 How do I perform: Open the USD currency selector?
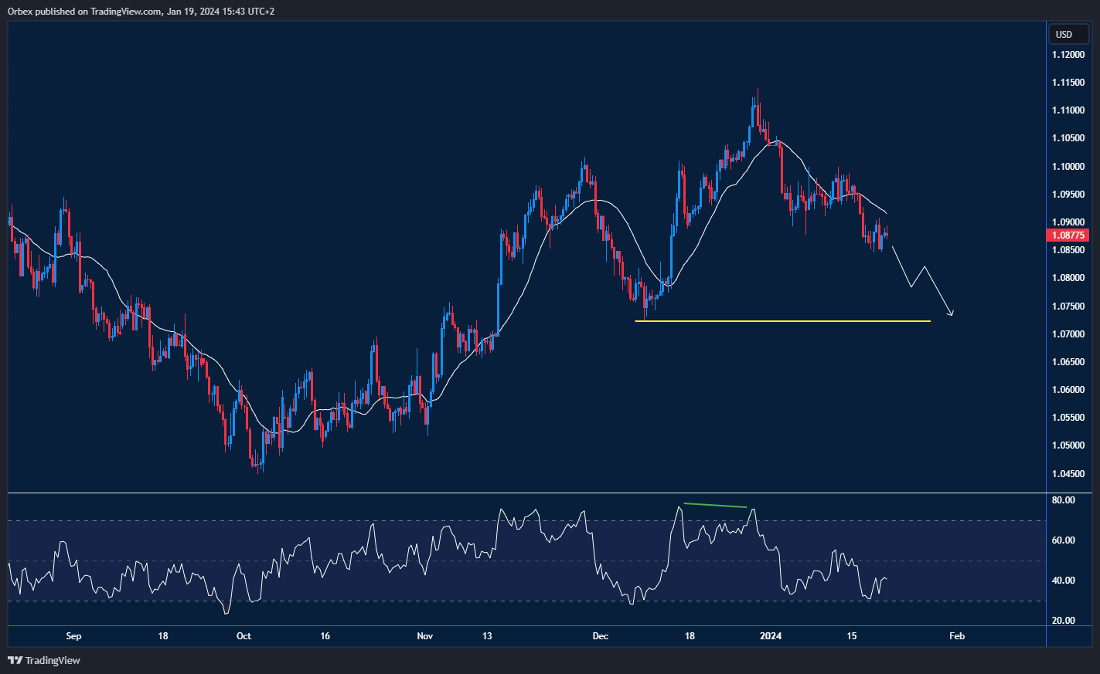[x=1064, y=34]
